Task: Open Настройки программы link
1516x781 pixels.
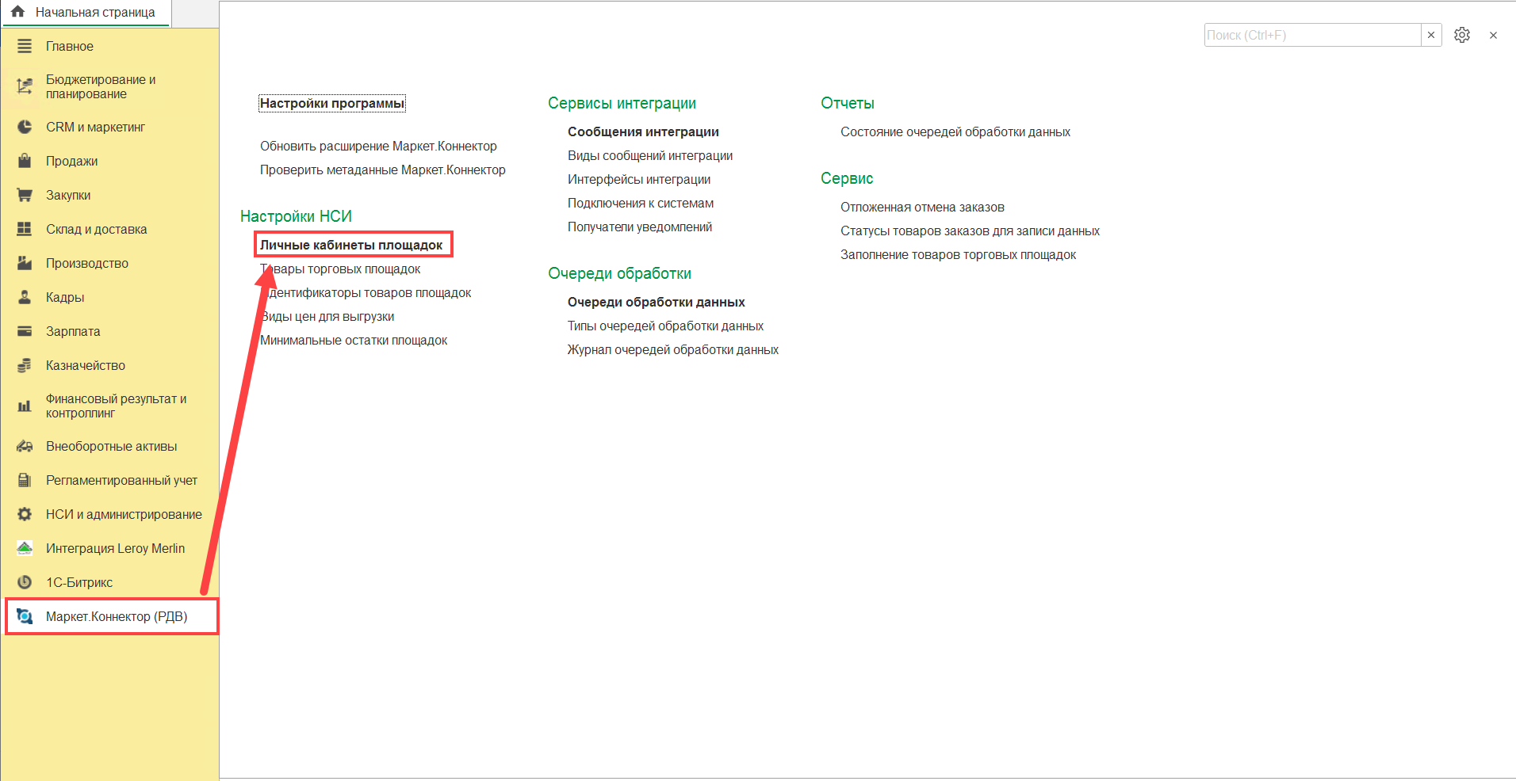Action: point(332,103)
